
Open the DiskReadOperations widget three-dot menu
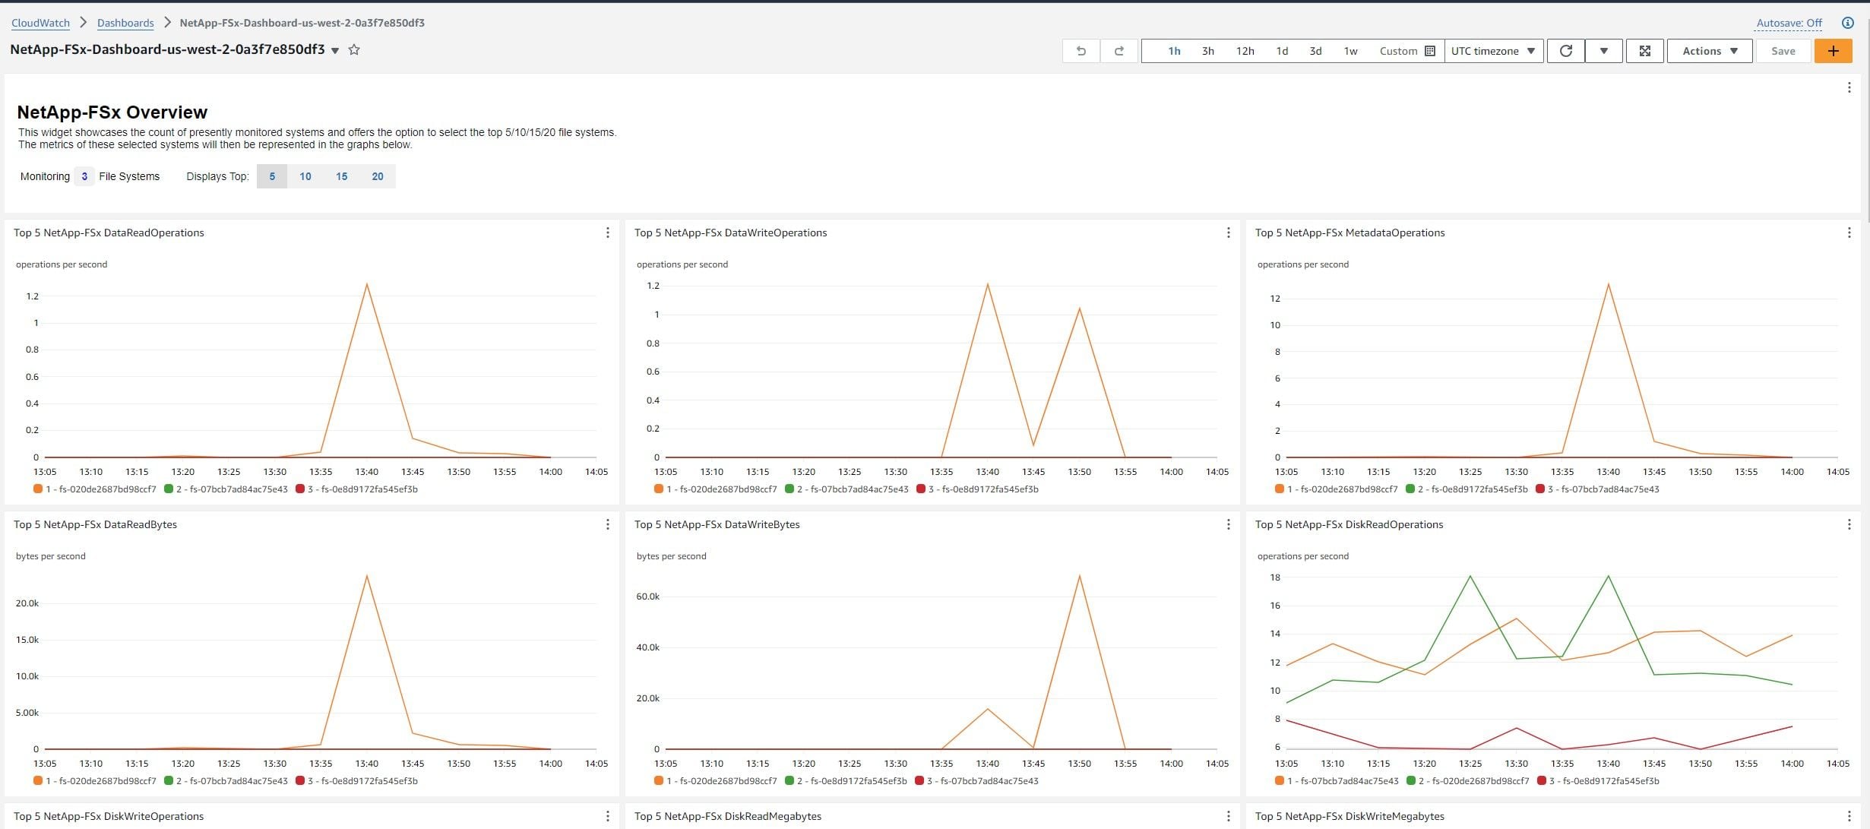tap(1849, 524)
